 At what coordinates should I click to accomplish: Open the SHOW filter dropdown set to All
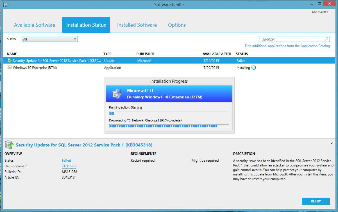point(50,39)
